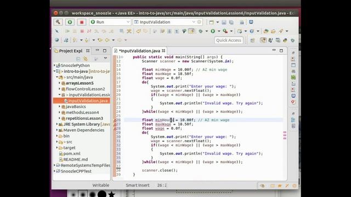This screenshot has width=351, height=197.
Task: Expand the repetitionsLesson3 package
Action: click(x=60, y=118)
